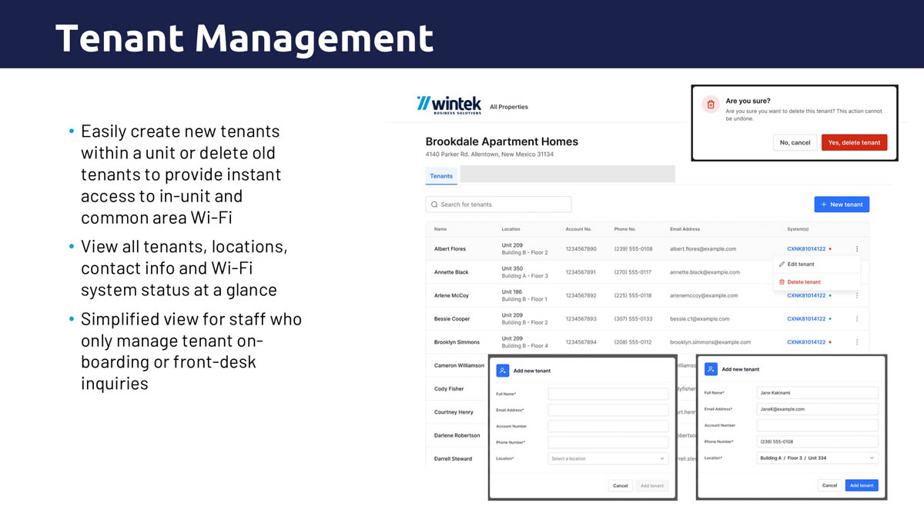The height and width of the screenshot is (519, 924).
Task: Select tenant name 'Annette Black'
Action: [451, 272]
